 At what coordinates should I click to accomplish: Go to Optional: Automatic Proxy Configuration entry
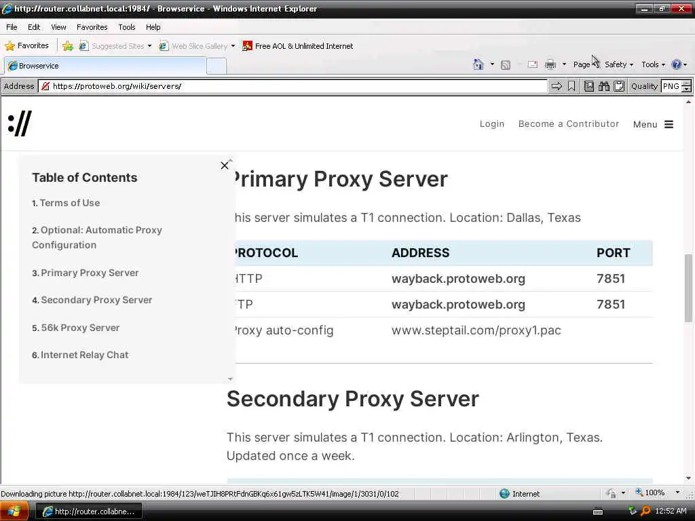point(97,237)
